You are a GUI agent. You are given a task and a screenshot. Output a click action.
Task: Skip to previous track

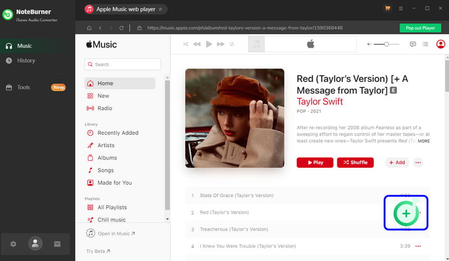(x=197, y=44)
